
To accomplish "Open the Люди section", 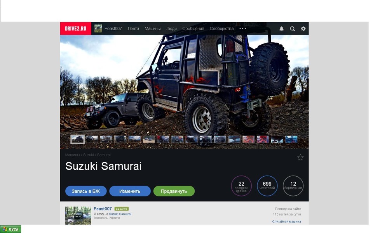I will 171,28.
